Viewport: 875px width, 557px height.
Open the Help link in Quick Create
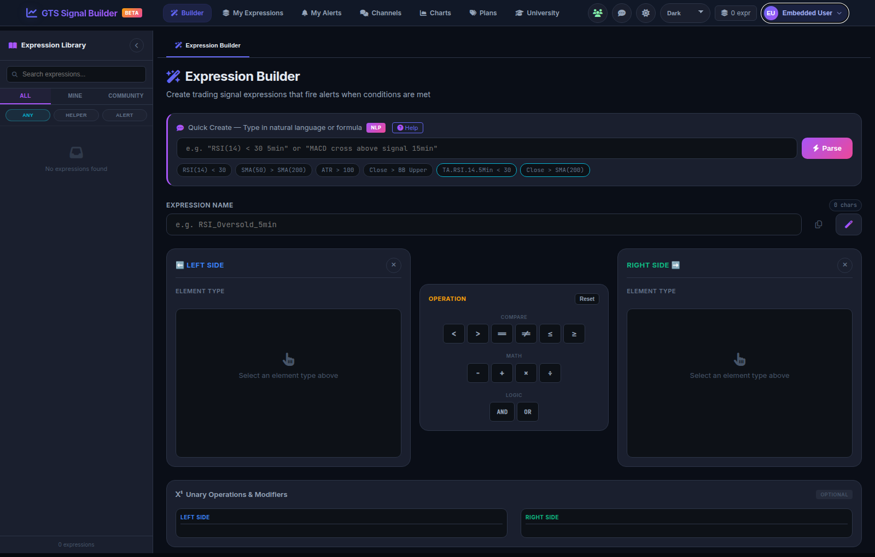click(x=407, y=128)
